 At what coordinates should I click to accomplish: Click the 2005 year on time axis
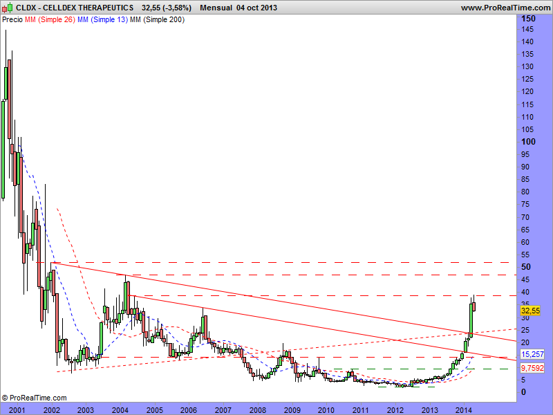(154, 410)
